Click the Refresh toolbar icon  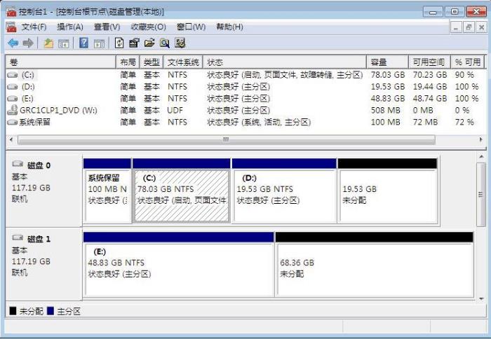(119, 43)
